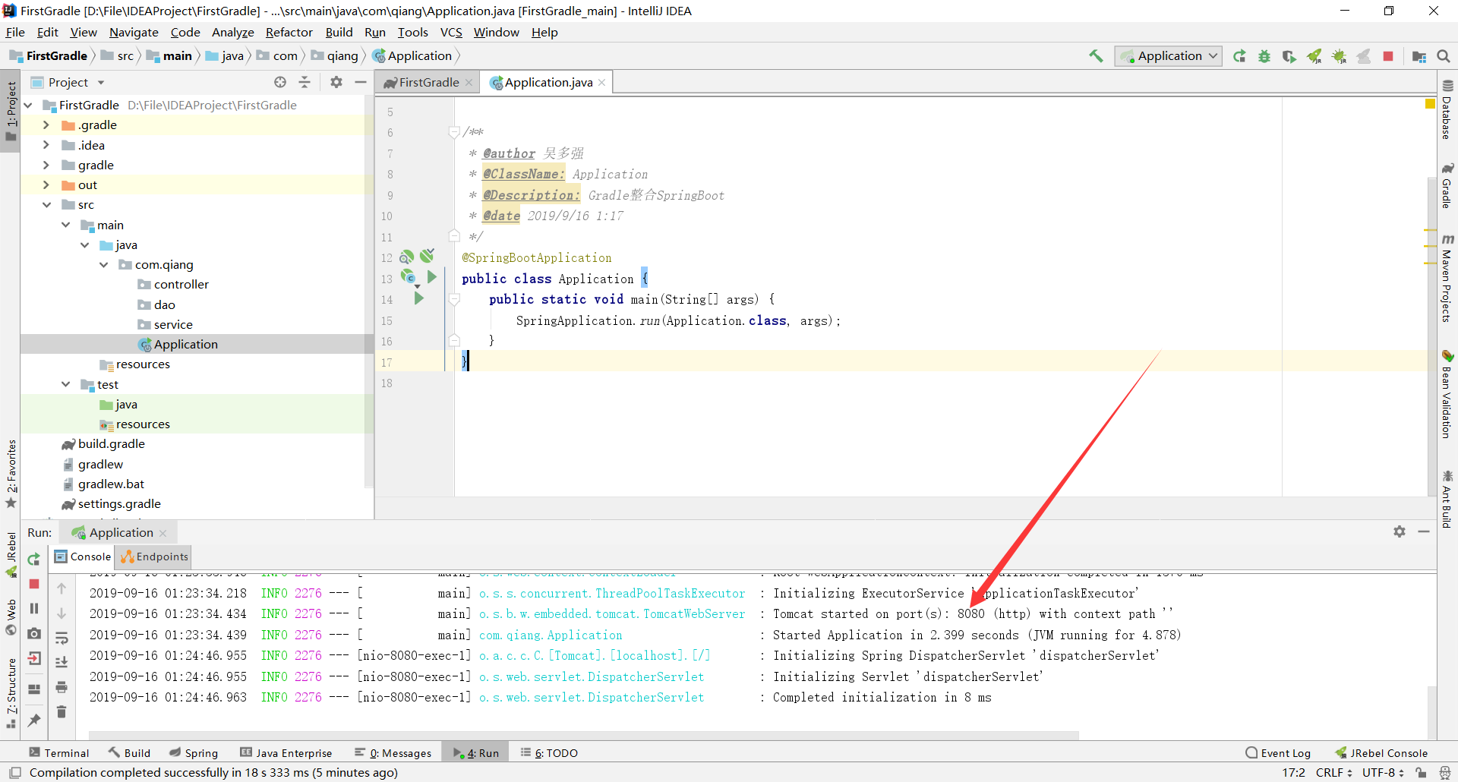Viewport: 1458px width, 782px height.
Task: Click the rerun Application toolbar icon
Action: click(x=1240, y=55)
